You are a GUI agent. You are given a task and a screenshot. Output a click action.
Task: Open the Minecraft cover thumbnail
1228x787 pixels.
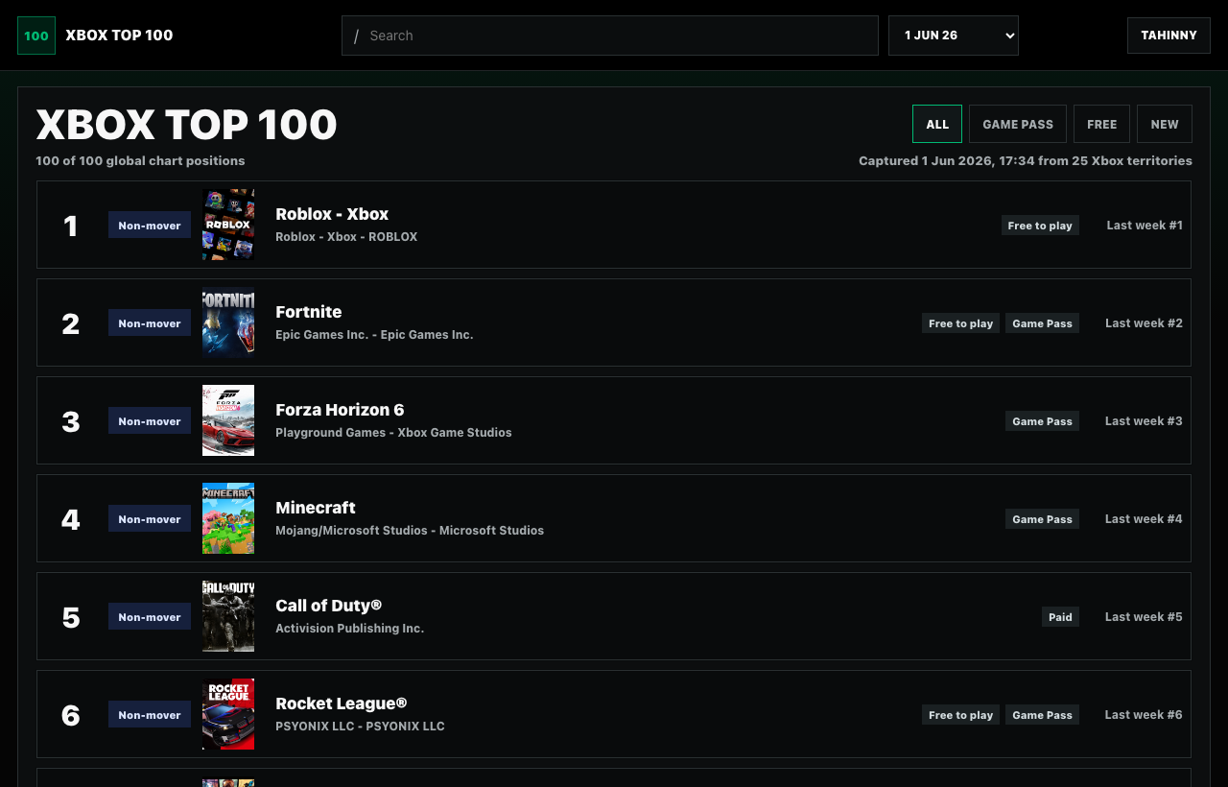(x=228, y=518)
